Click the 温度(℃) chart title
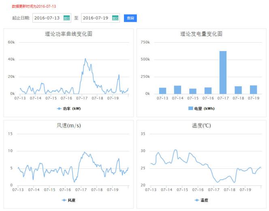Viewport: 269px width, 211px height. pos(201,125)
